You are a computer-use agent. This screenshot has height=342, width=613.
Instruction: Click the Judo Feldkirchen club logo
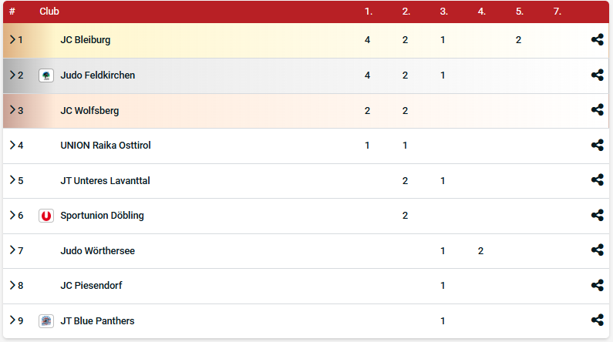pyautogui.click(x=46, y=75)
